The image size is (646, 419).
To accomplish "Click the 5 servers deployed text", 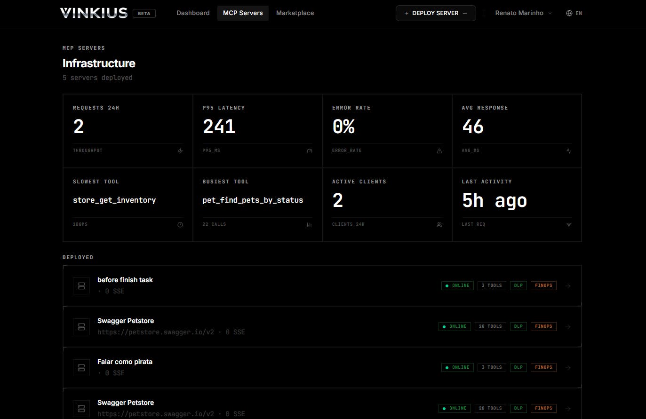I will click(97, 78).
